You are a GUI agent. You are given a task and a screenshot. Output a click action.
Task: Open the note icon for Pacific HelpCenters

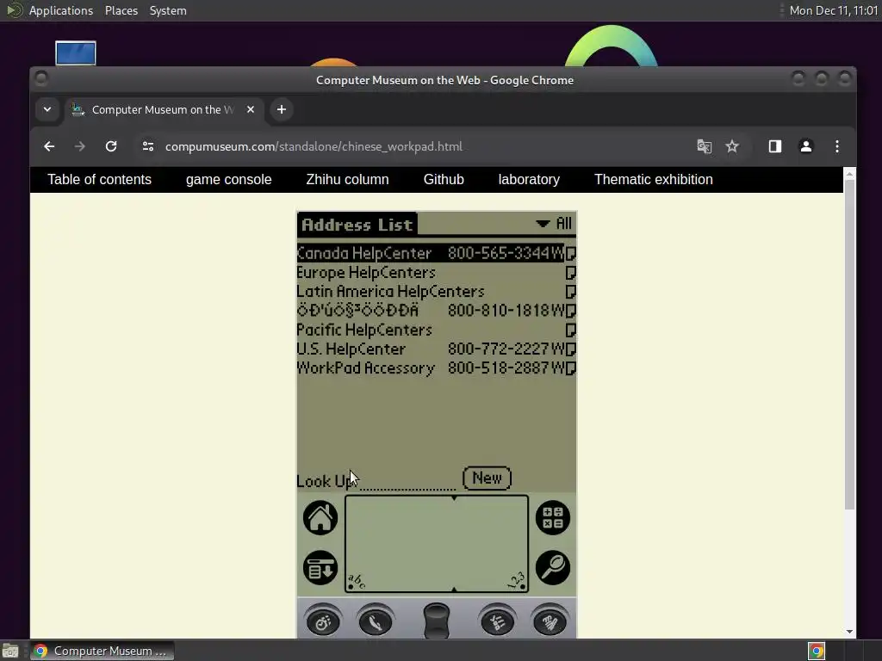[570, 330]
